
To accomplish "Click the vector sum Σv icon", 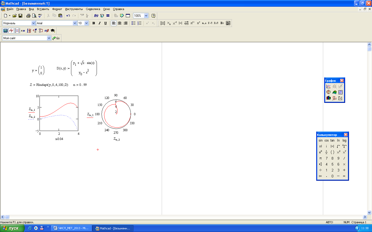I will (x=222, y=23).
